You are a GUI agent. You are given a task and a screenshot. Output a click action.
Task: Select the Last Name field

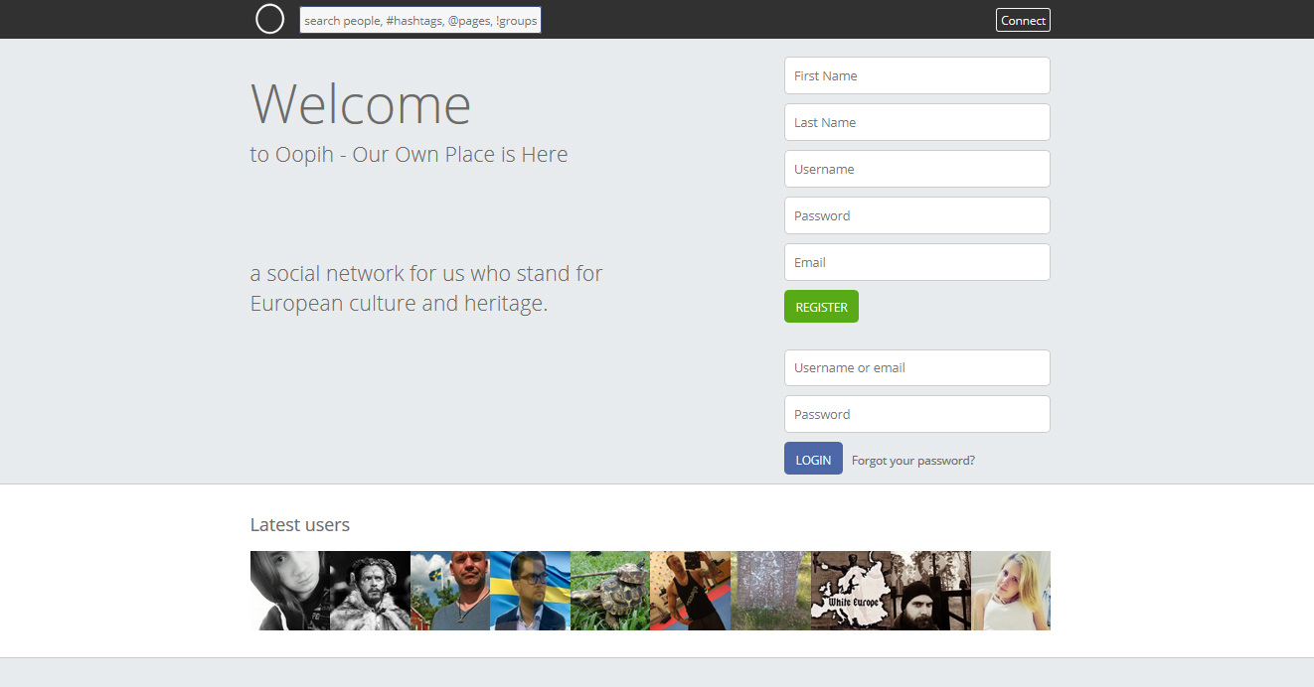916,122
